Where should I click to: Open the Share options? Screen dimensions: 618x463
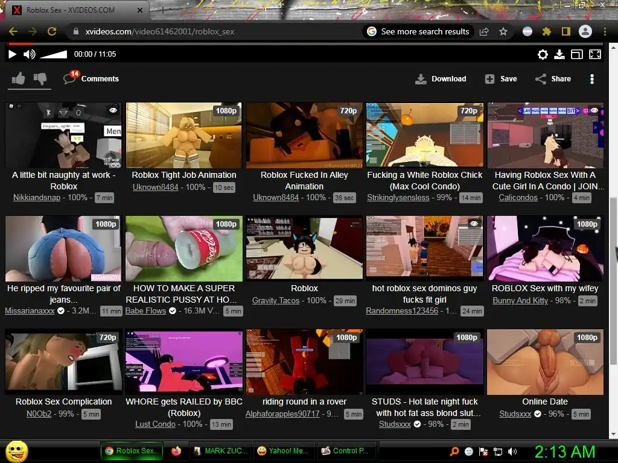click(x=553, y=79)
